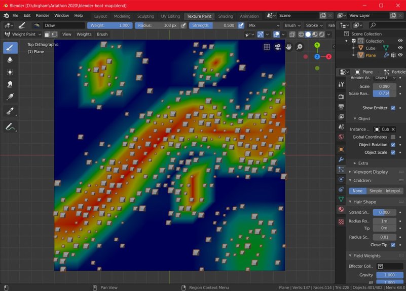Select the Blur tool in toolbar
The image size is (406, 291).
click(x=10, y=60)
